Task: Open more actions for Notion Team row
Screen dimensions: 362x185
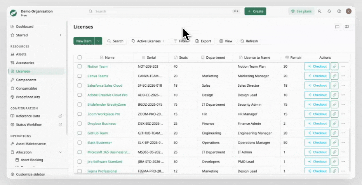Action: click(343, 66)
